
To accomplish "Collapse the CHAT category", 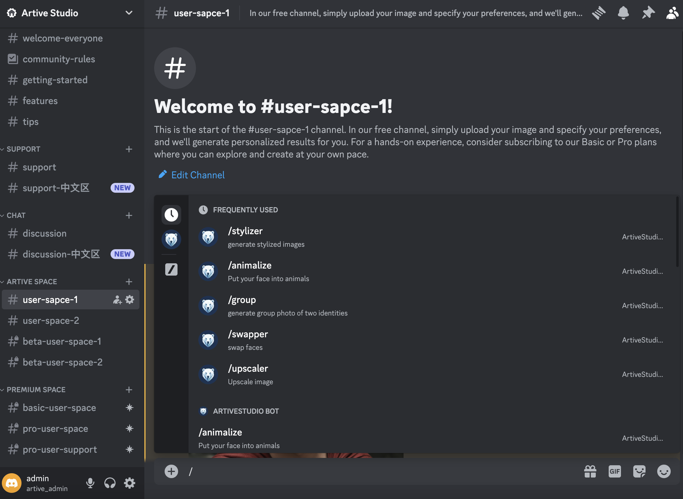I will pos(16,215).
